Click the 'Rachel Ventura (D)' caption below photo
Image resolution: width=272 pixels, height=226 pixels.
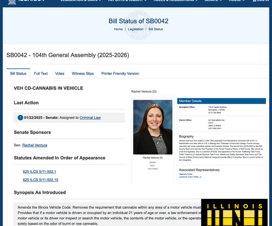click(153, 157)
